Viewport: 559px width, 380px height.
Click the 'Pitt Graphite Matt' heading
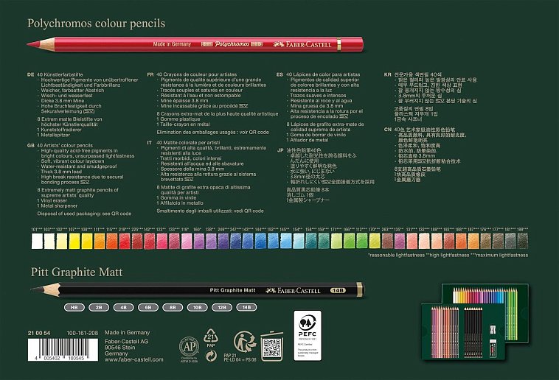click(77, 272)
